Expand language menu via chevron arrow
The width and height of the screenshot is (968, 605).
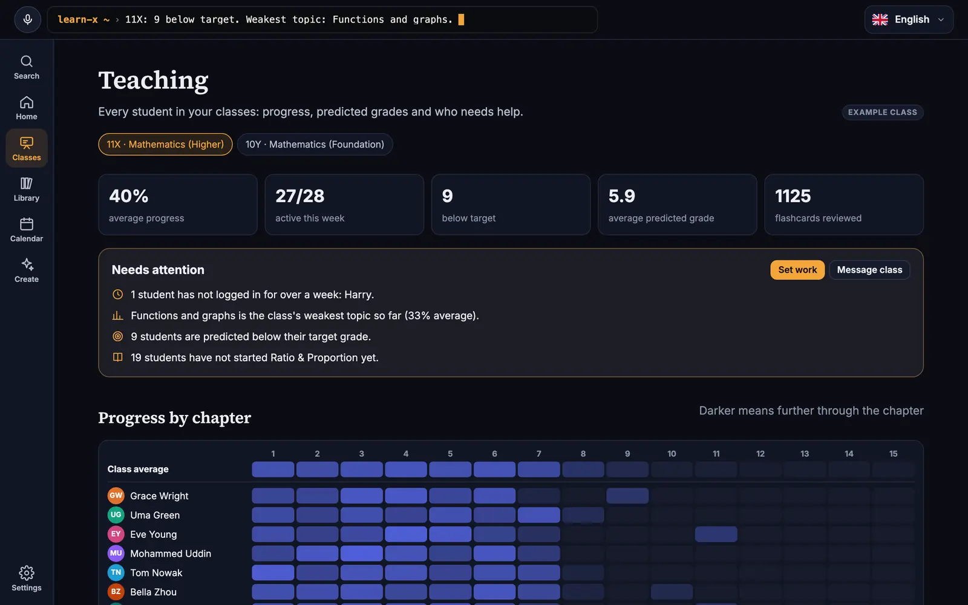(x=941, y=19)
